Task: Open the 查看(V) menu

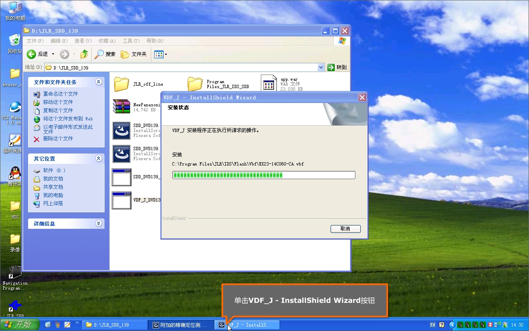Action: (x=83, y=41)
